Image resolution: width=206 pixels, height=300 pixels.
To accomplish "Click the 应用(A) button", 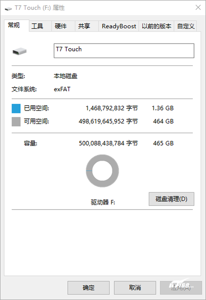I will point(181,288).
